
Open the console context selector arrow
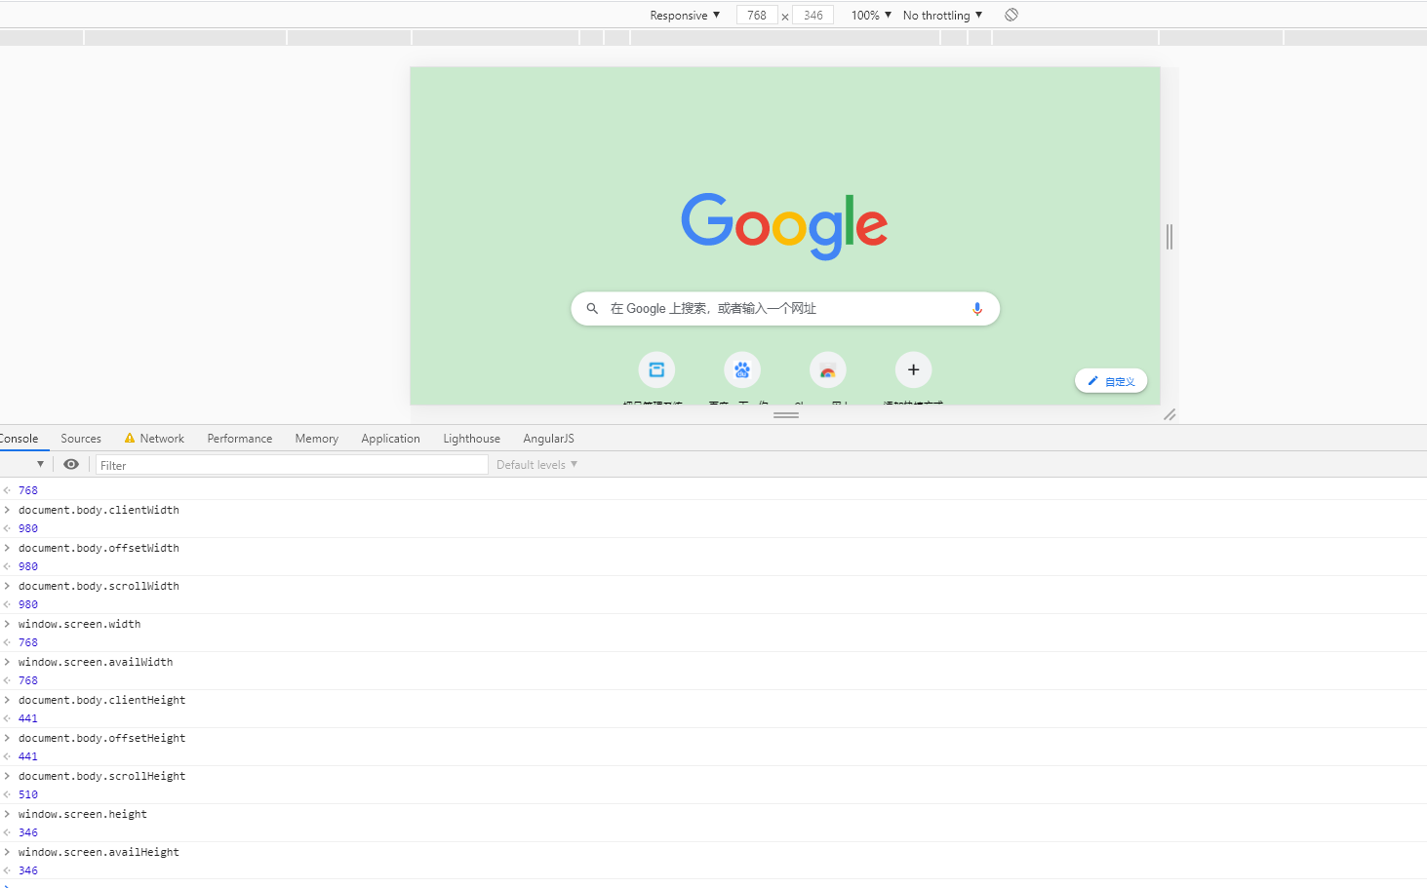pos(40,464)
